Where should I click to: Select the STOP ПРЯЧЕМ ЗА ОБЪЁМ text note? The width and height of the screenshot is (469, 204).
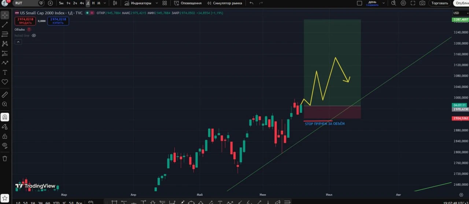[x=325, y=124]
